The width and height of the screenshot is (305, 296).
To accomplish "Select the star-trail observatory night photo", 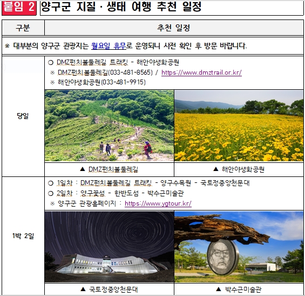I will (110, 246).
